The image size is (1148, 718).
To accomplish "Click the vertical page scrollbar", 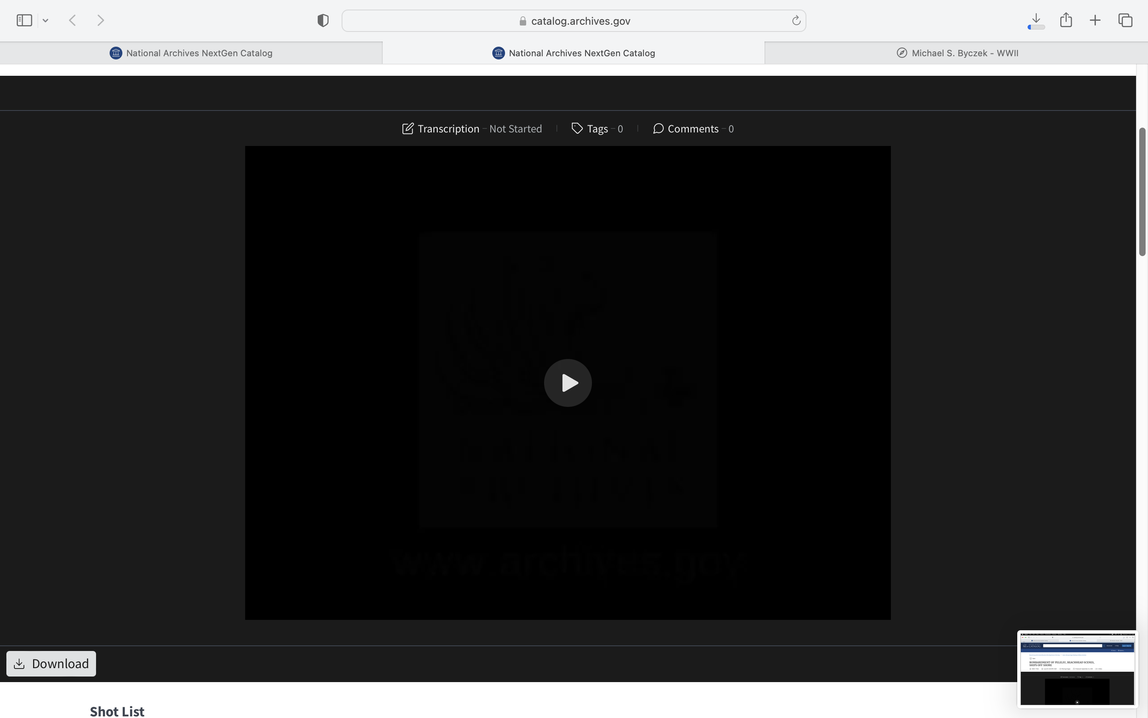I will 1142,192.
